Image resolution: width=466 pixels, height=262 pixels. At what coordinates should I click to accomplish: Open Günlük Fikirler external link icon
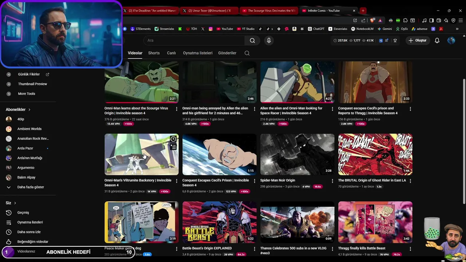[x=47, y=74]
